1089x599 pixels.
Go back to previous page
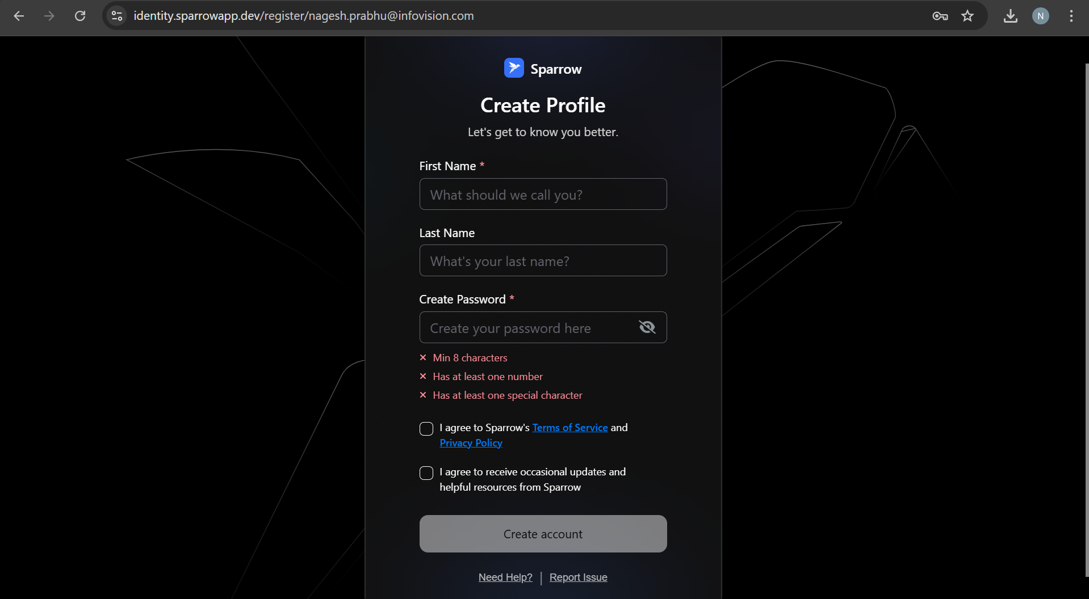point(19,16)
